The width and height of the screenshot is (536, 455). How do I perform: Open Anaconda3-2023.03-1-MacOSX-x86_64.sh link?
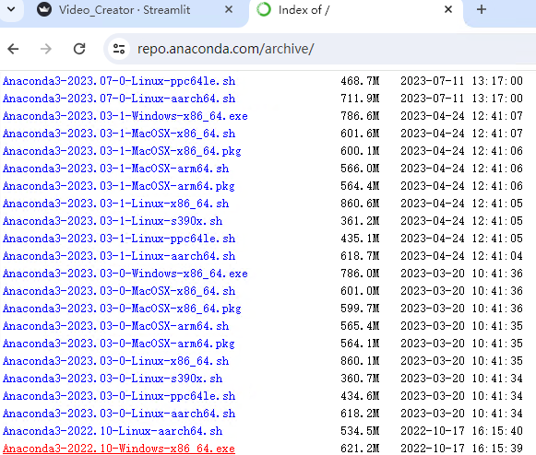click(119, 134)
